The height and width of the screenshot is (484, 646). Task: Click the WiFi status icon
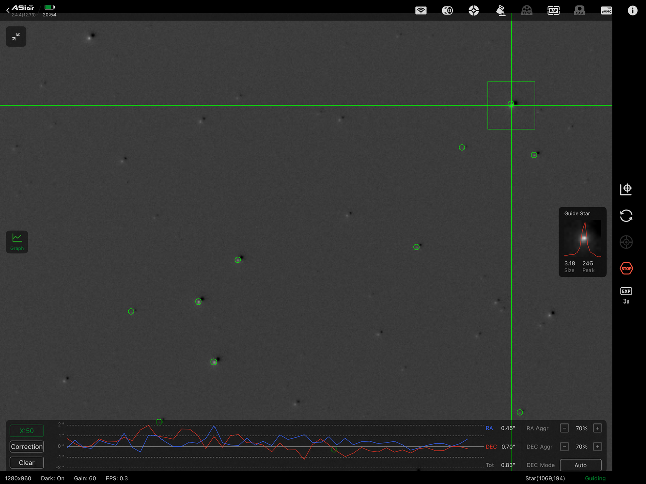coord(421,10)
